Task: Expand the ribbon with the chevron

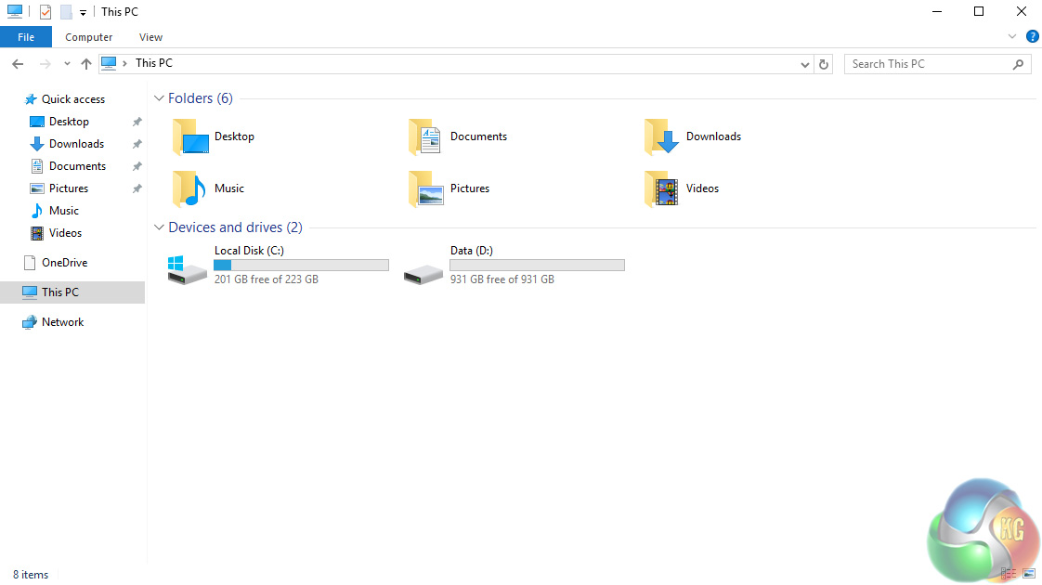Action: pos(1012,36)
